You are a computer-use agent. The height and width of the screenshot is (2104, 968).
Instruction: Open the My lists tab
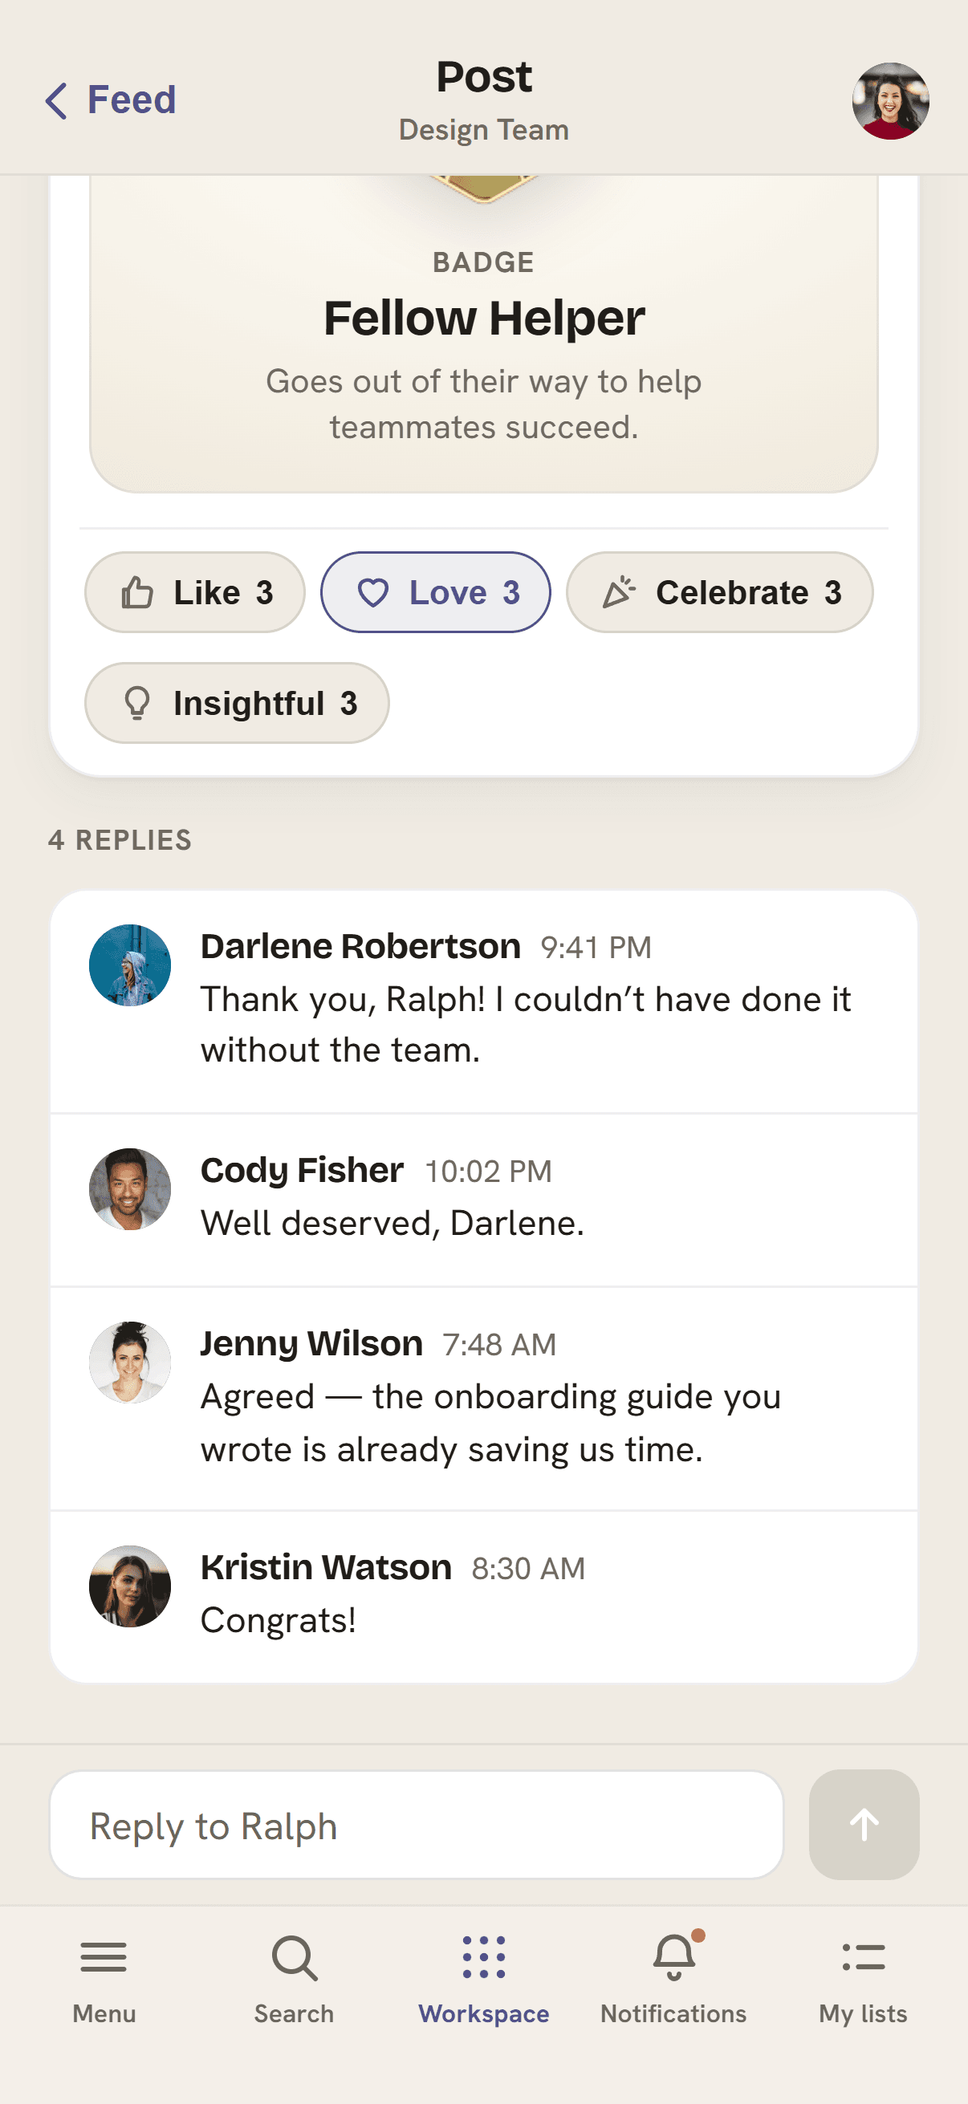click(864, 1980)
